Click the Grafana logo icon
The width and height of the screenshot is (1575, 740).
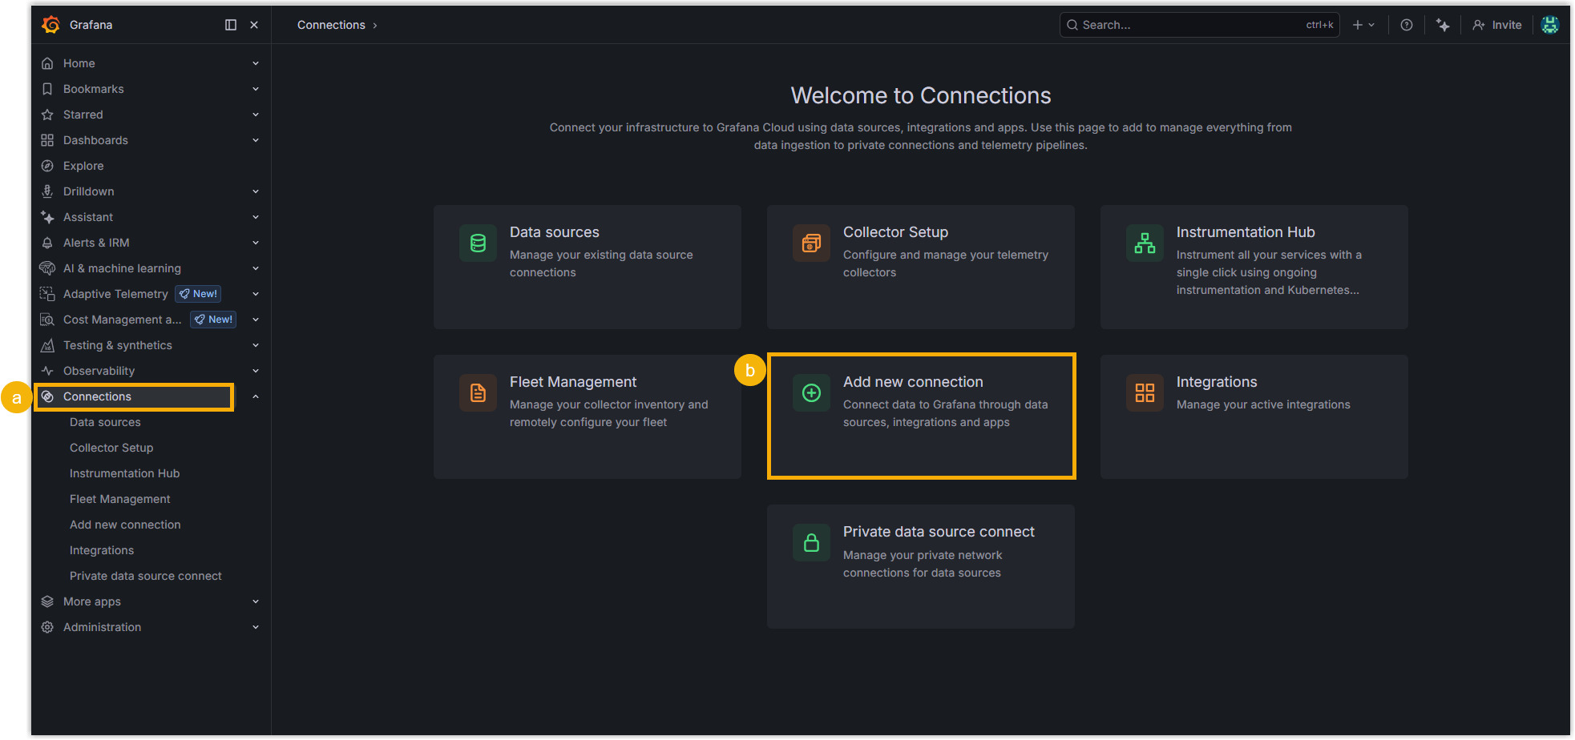pos(50,25)
